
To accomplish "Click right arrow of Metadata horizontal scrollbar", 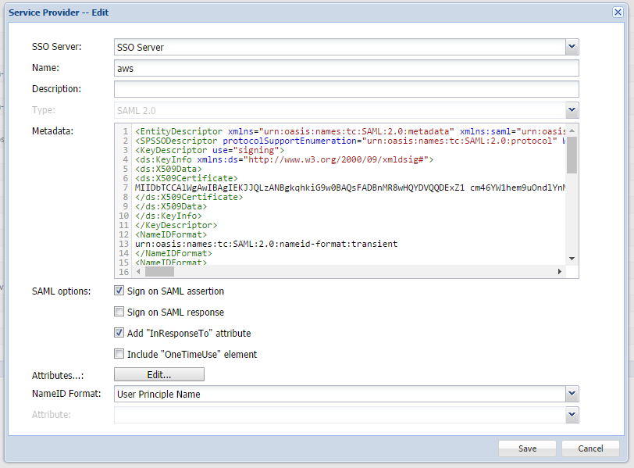I will tap(559, 272).
